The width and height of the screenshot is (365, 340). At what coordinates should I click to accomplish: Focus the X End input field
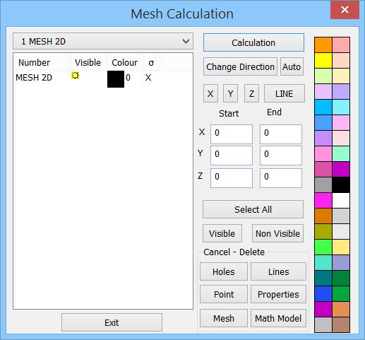(x=281, y=134)
